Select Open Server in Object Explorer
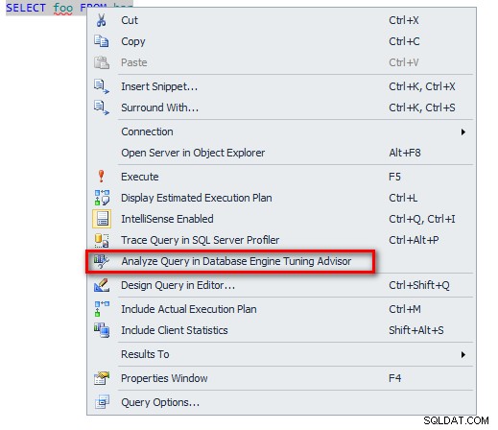Screen dimensions: 498x430 [x=280, y=153]
